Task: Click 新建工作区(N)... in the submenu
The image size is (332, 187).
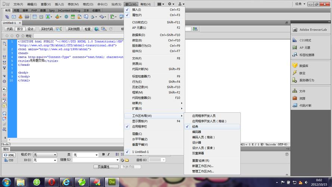Action: [x=212, y=166]
